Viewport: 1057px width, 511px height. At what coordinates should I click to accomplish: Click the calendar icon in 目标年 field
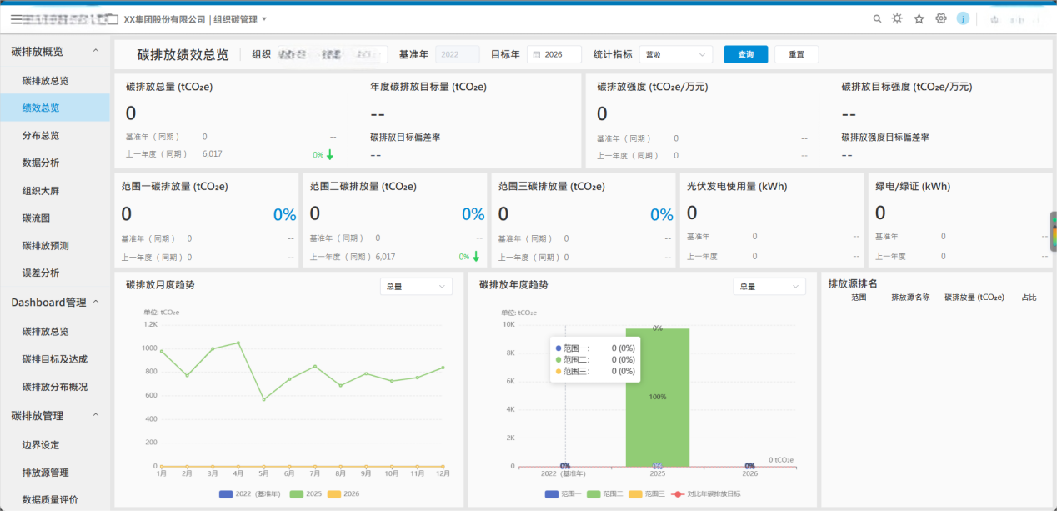pyautogui.click(x=536, y=54)
